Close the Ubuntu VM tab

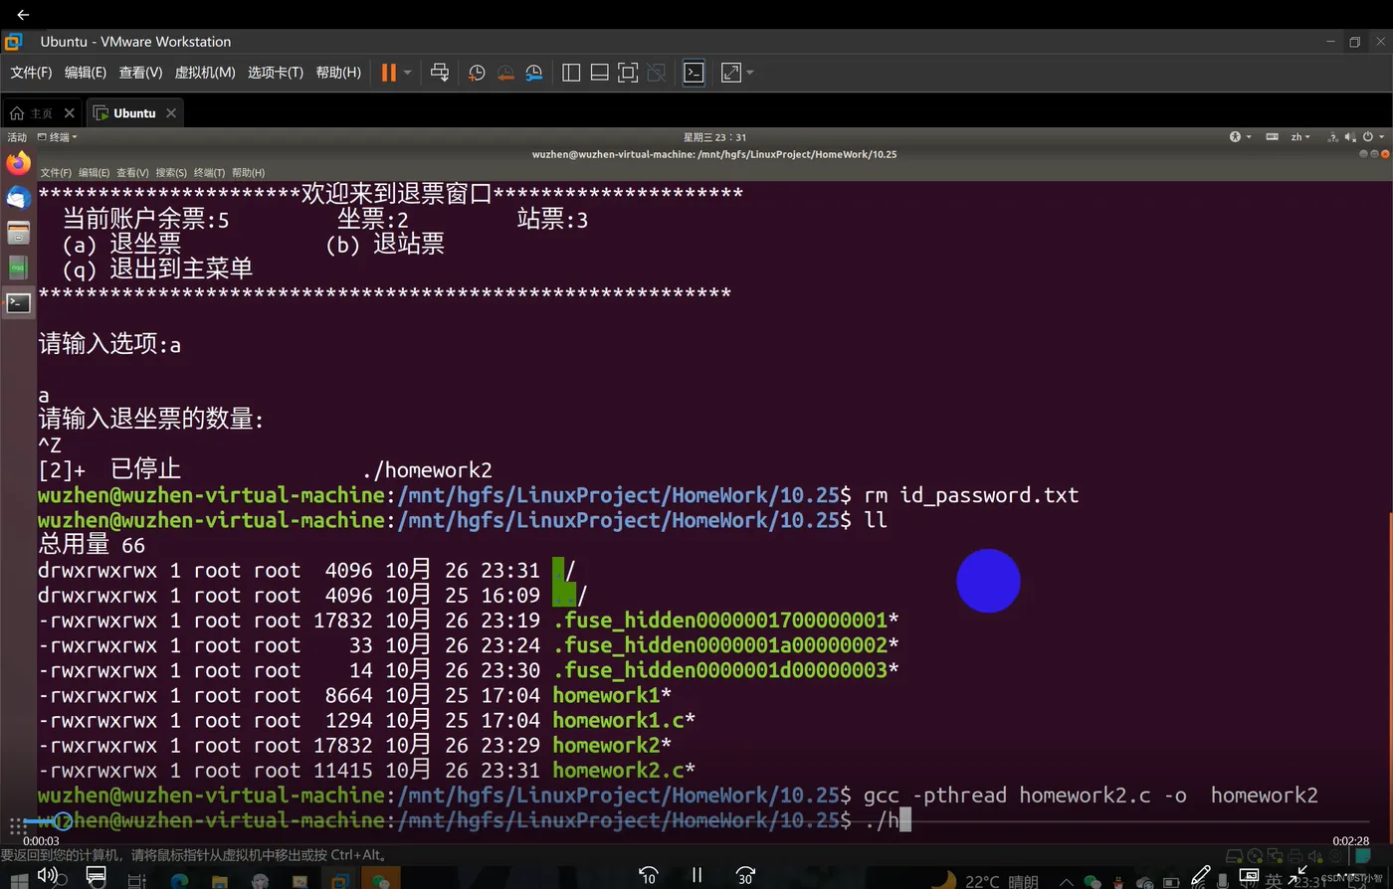[171, 113]
